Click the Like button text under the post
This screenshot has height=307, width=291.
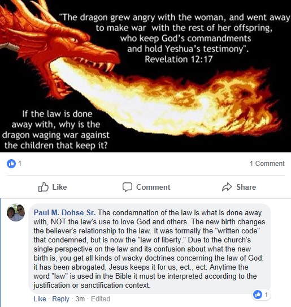click(x=59, y=187)
